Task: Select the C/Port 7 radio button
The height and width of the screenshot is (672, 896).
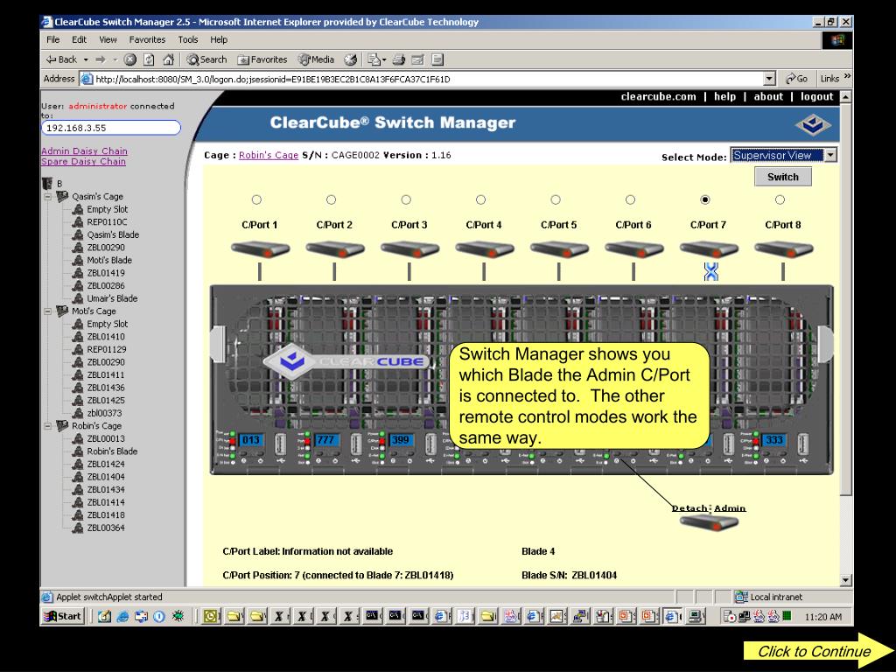Action: point(706,199)
